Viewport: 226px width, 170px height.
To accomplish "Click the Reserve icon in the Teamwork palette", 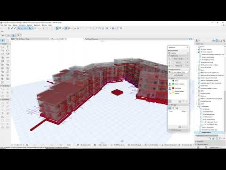I will [169, 62].
